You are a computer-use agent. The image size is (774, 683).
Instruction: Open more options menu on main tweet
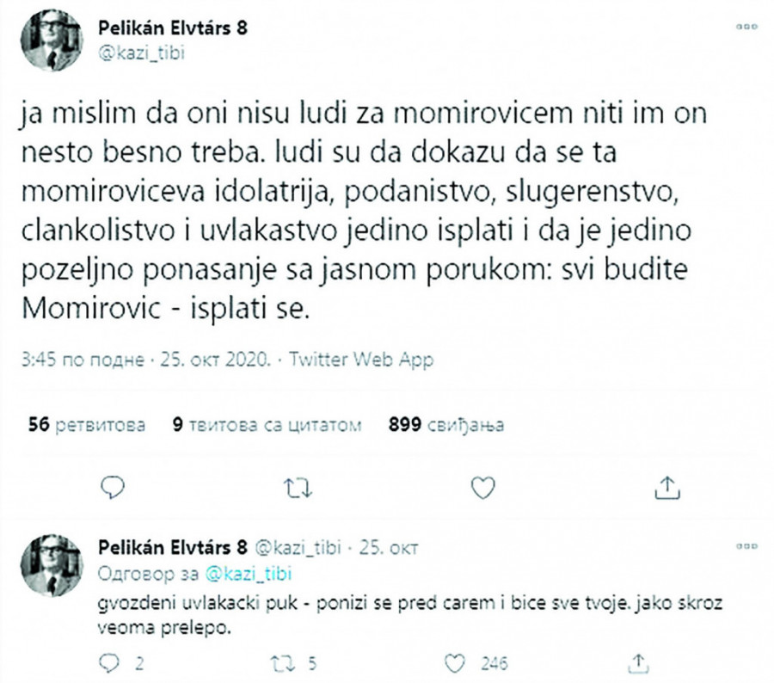(746, 28)
